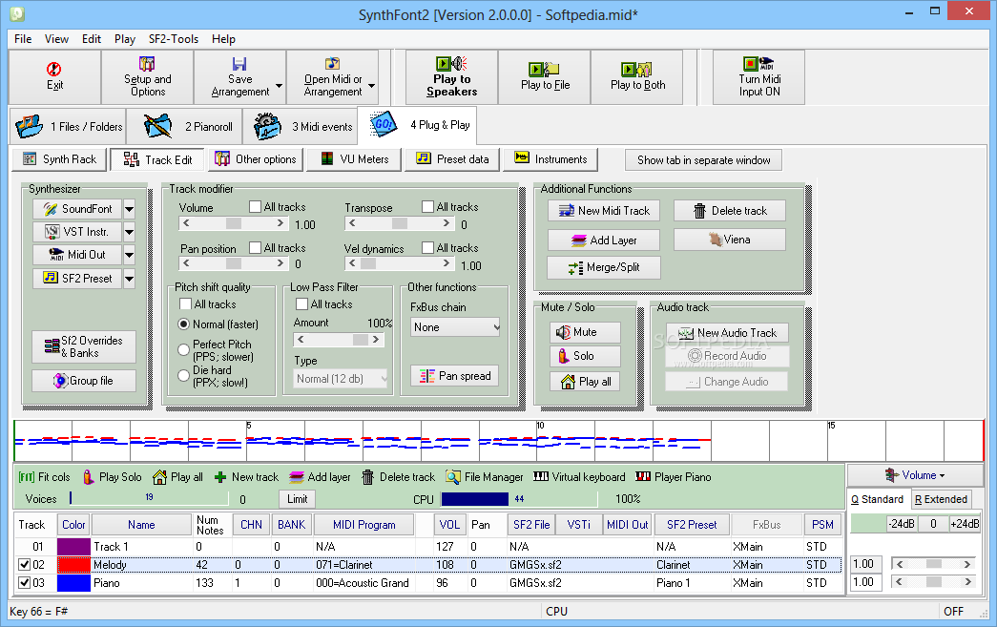Click Add Layer in Additional Functions
997x627 pixels.
click(x=604, y=240)
